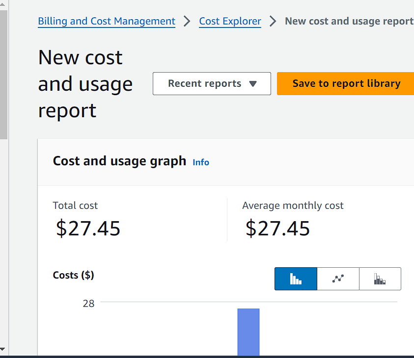Click the Average monthly cost $27.45 value
This screenshot has height=358, width=414.
click(x=277, y=229)
